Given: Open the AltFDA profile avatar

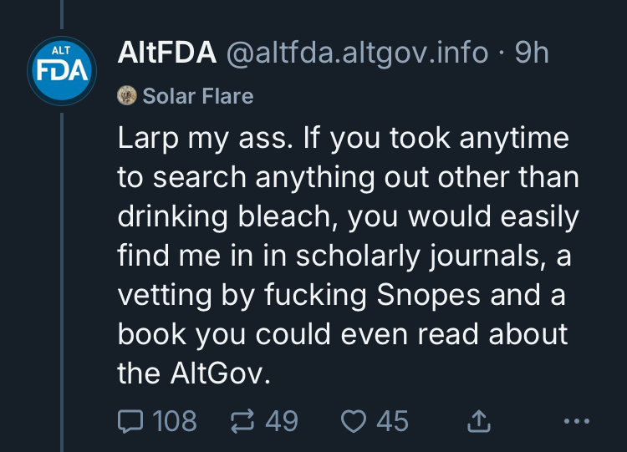Looking at the screenshot, I should click(62, 70).
